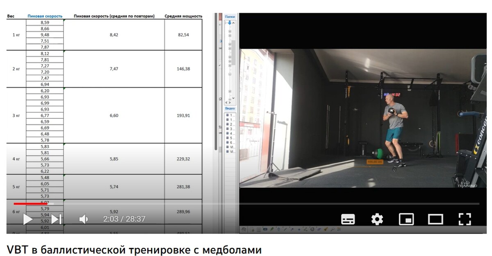Seek by clicking the video progress bar
Screen dimensions: 492x256
pos(246,203)
